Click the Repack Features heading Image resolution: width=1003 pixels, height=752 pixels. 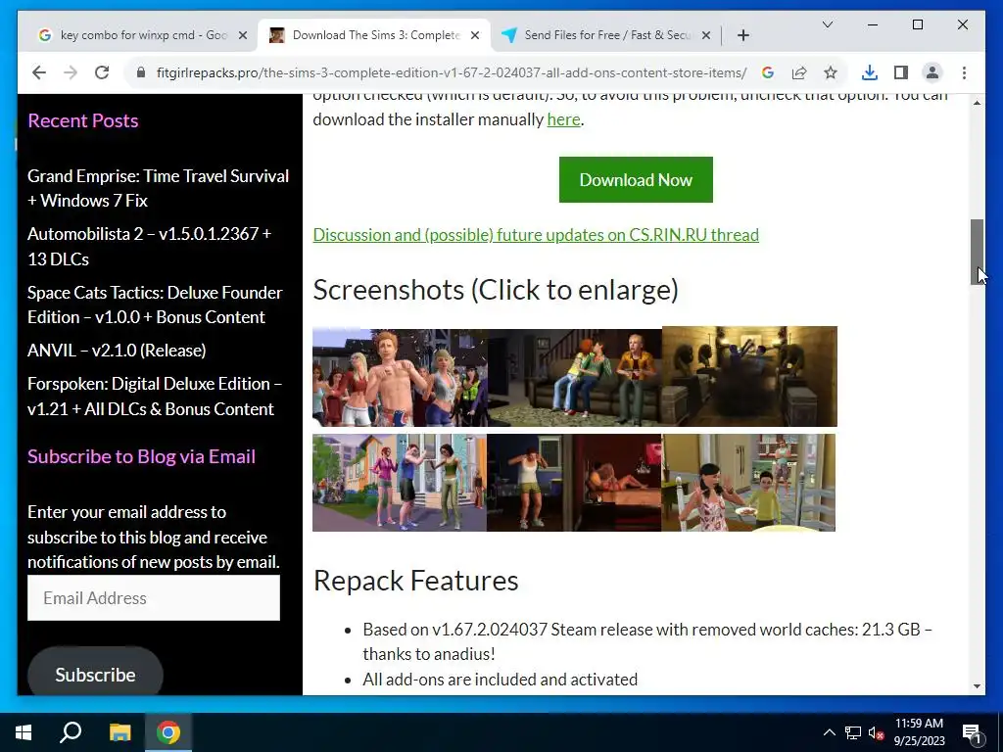pyautogui.click(x=415, y=581)
